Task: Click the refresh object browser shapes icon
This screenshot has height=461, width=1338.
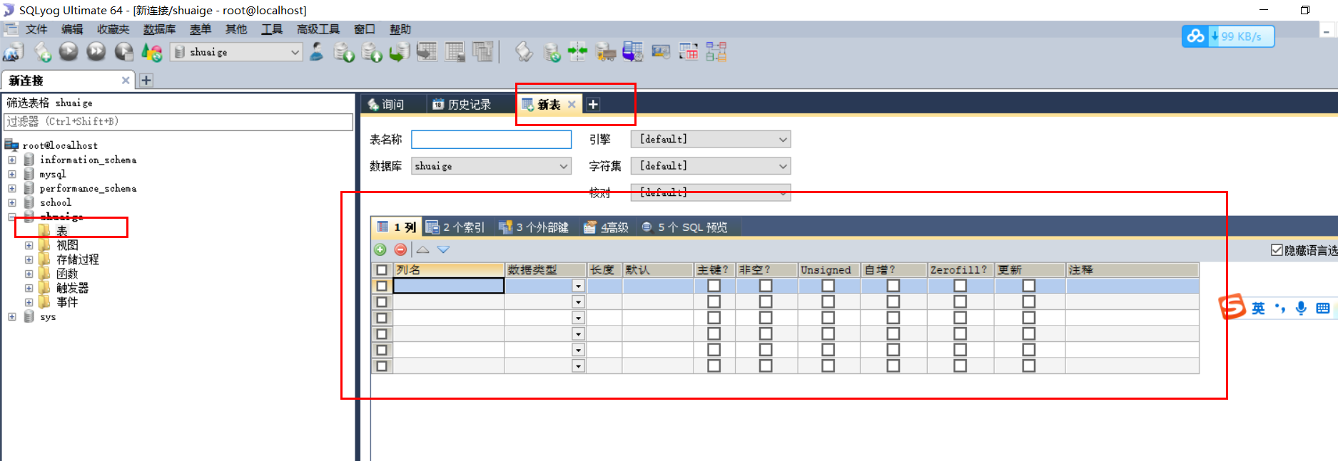Action: pyautogui.click(x=151, y=52)
